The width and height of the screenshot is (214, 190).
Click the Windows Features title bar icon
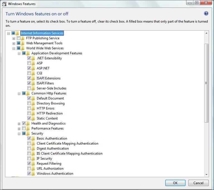(x=4, y=4)
